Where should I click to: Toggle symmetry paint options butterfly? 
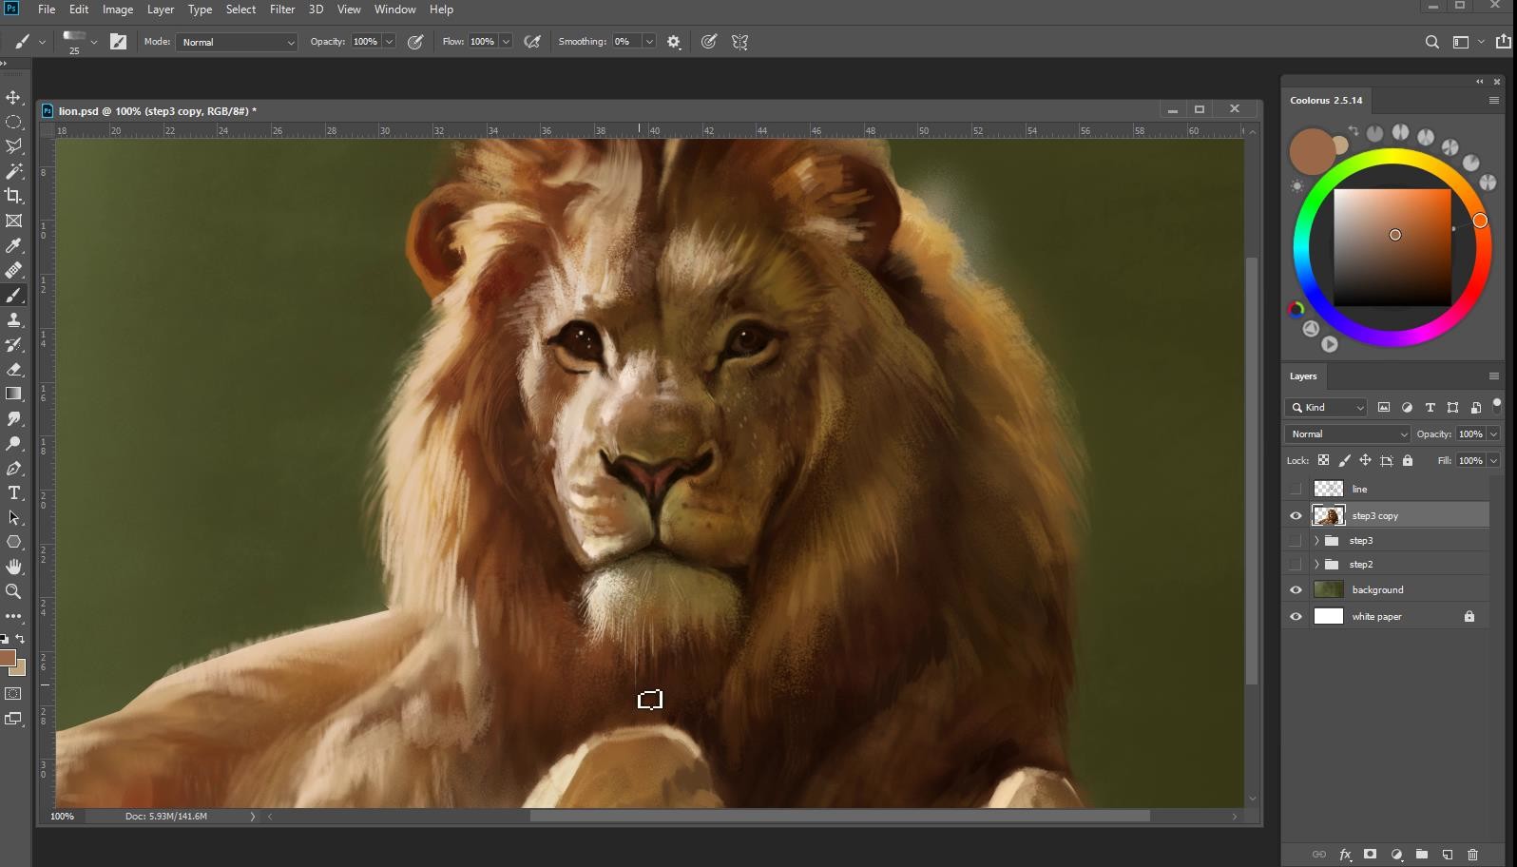740,42
